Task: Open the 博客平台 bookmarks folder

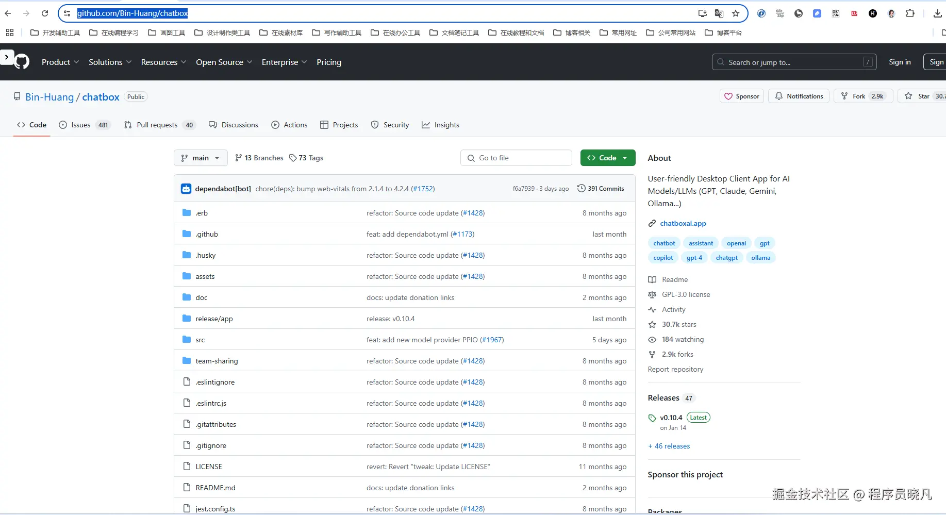Action: click(x=723, y=32)
